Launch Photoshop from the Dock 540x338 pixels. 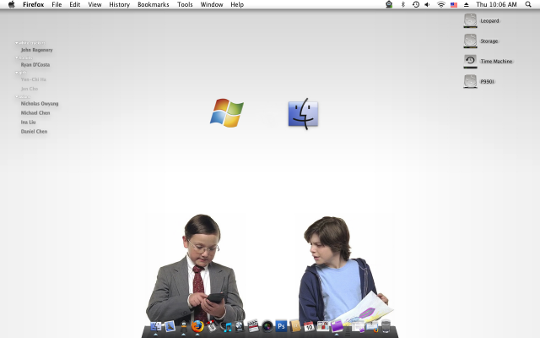pyautogui.click(x=281, y=326)
